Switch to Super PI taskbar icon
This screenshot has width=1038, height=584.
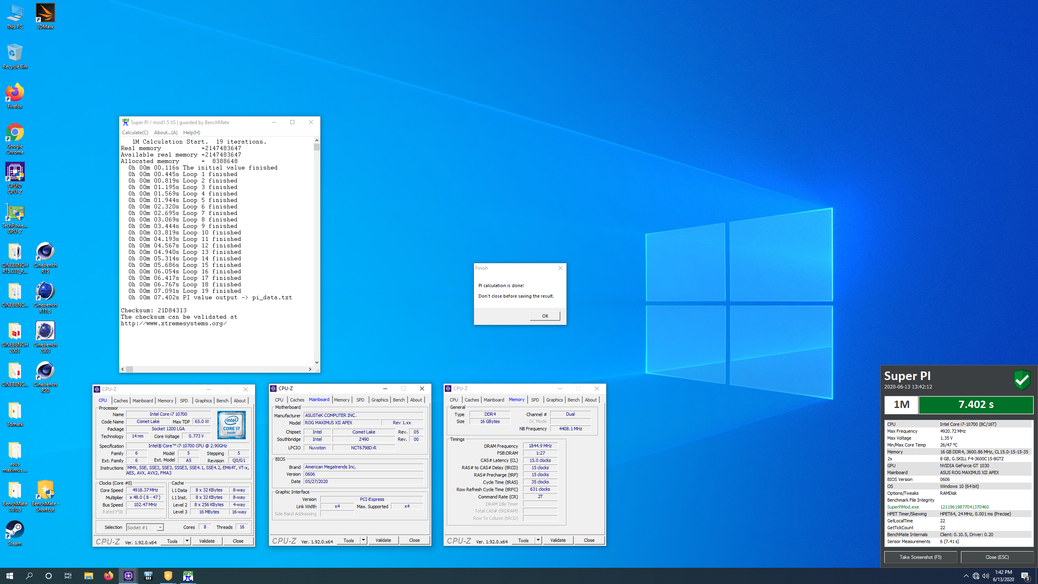[188, 576]
